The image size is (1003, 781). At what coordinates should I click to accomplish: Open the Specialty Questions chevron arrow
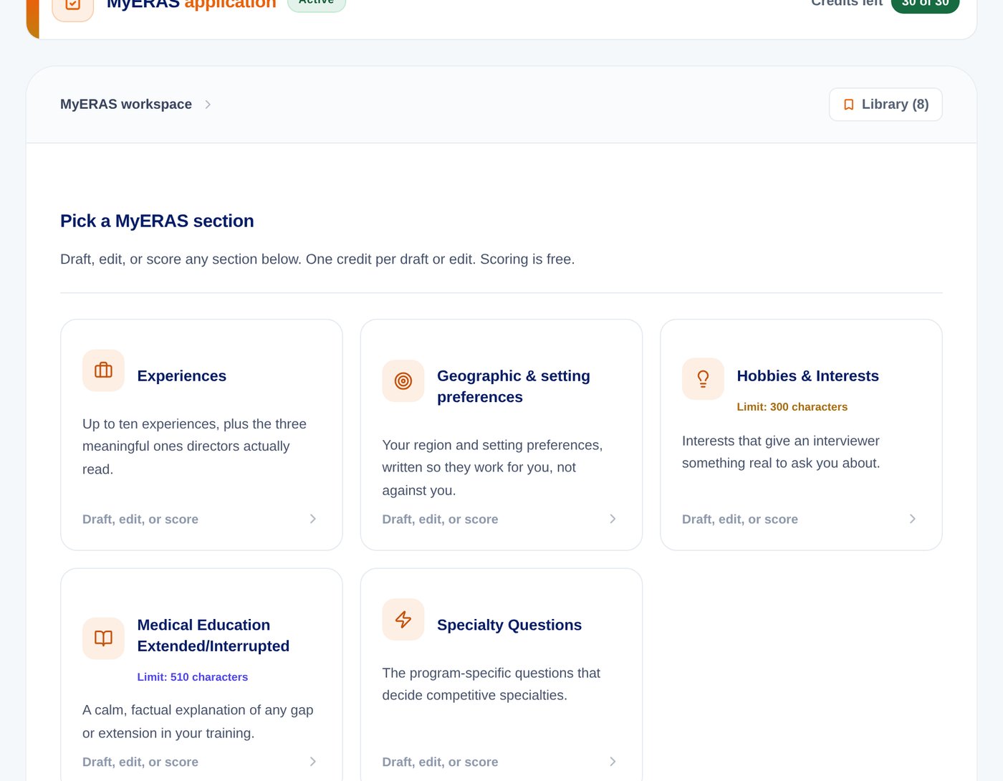[613, 762]
